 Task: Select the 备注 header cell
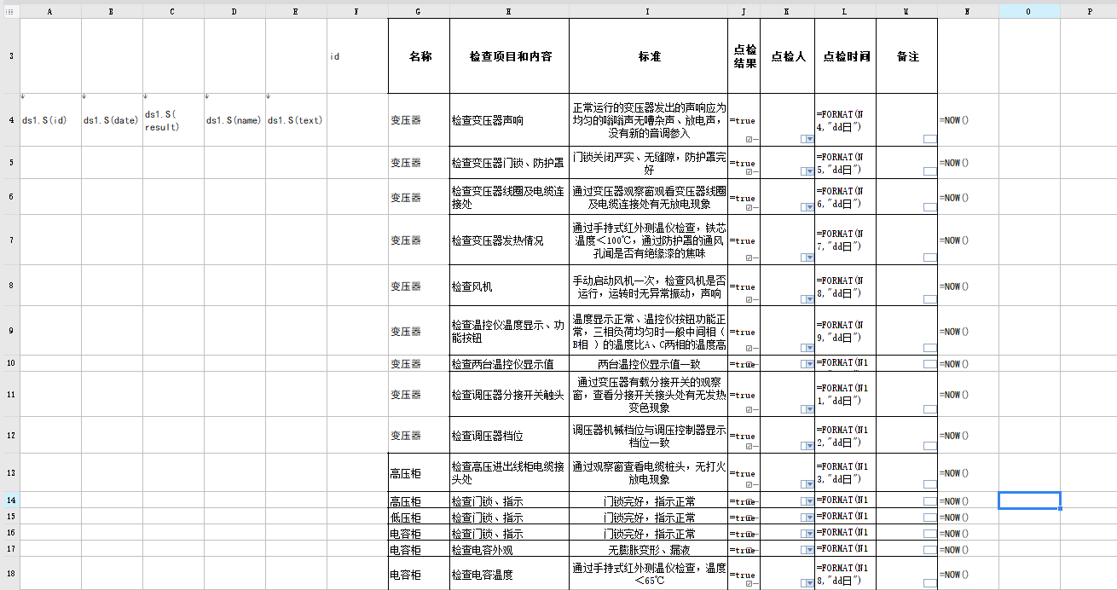pos(906,56)
